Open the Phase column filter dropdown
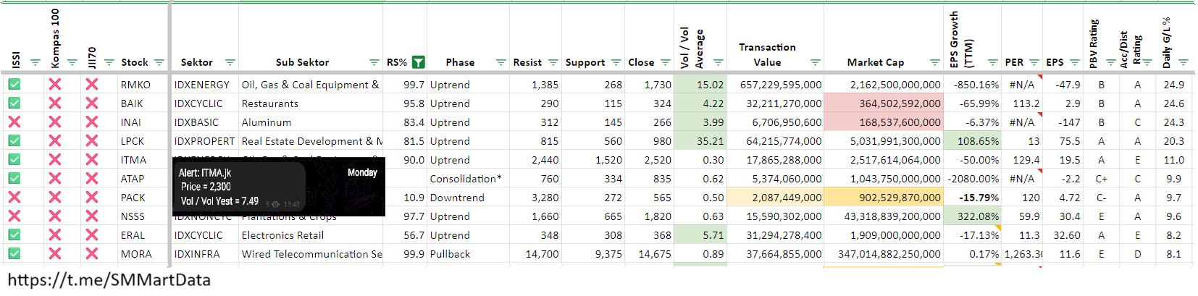 point(500,63)
